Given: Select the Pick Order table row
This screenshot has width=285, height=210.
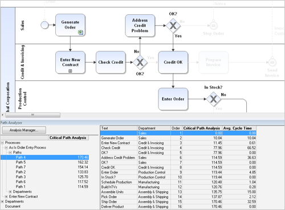Looking at the screenshot, I should click(178, 197).
